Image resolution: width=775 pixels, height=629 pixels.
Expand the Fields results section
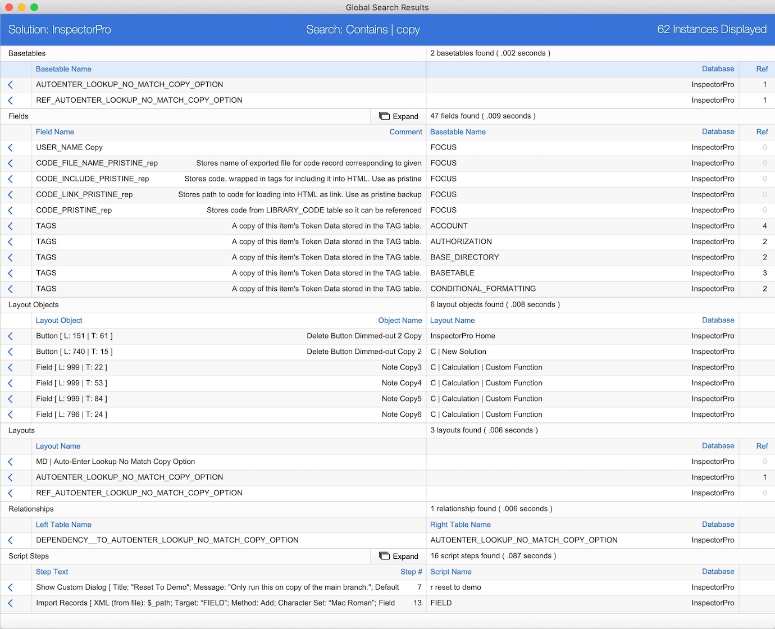399,116
